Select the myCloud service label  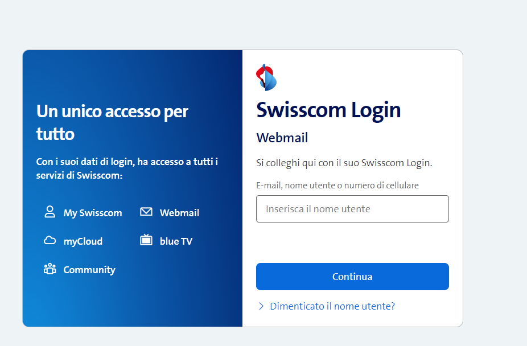(83, 241)
